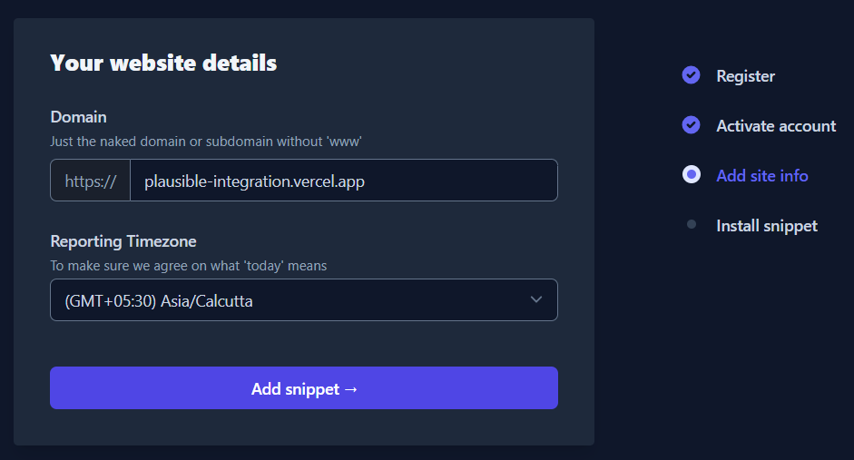854x460 pixels.
Task: Click the naked domain helper text
Action: tap(207, 142)
